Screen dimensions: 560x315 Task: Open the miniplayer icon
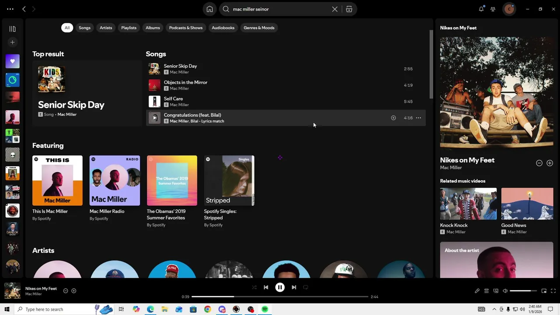point(544,291)
